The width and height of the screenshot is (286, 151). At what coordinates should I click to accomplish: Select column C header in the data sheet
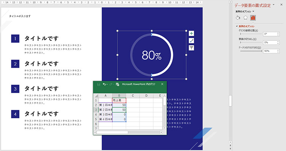[x=133, y=96]
